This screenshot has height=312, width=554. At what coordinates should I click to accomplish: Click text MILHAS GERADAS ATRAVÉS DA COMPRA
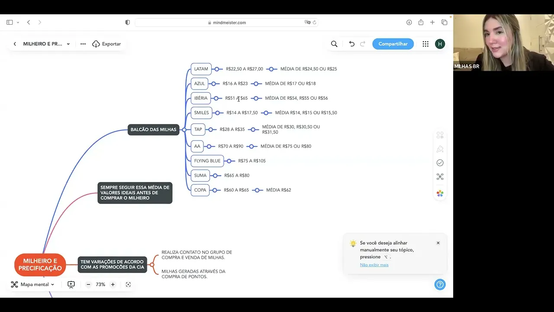(193, 274)
